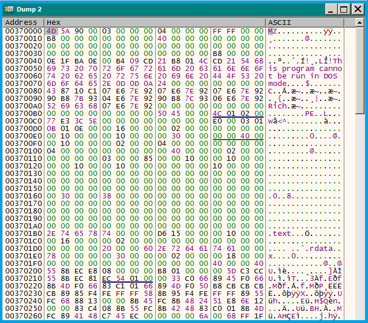Click the Rich string in ASCII column
The width and height of the screenshot is (368, 323).
pyautogui.click(x=277, y=106)
